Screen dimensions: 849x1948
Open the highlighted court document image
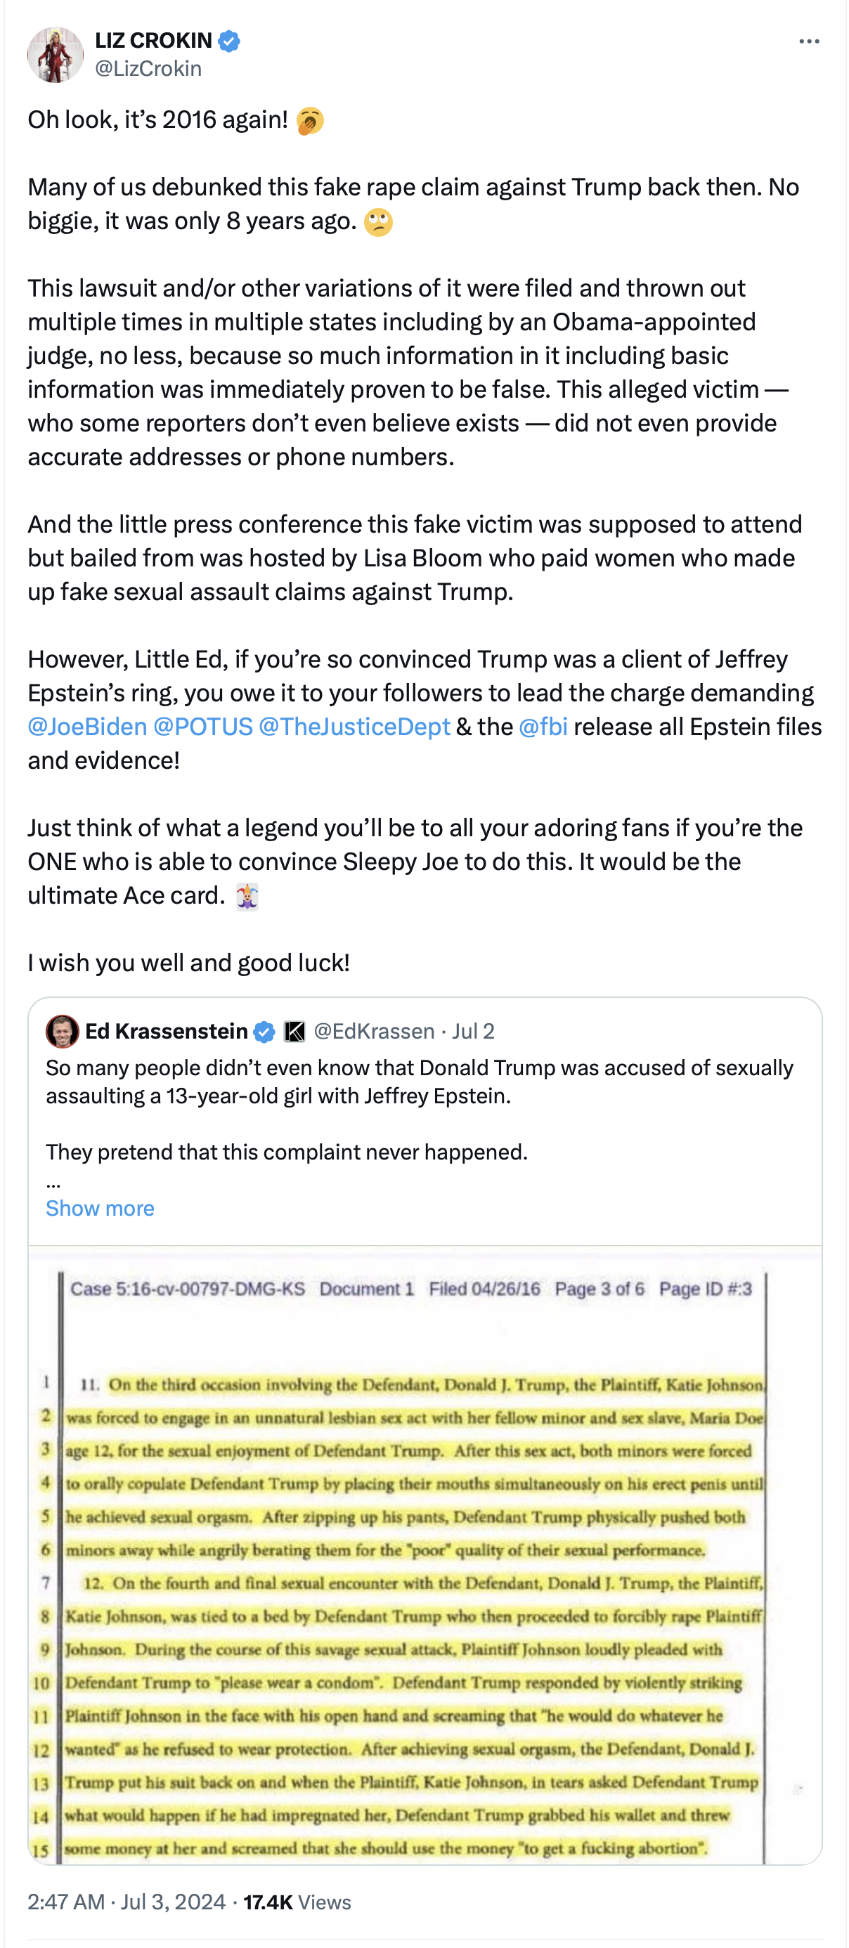point(424,1558)
